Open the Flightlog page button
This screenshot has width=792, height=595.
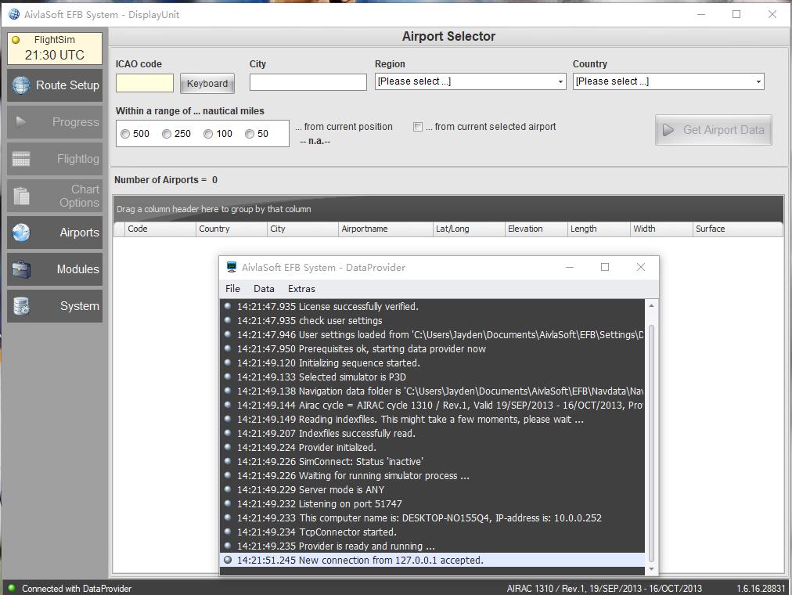[55, 159]
